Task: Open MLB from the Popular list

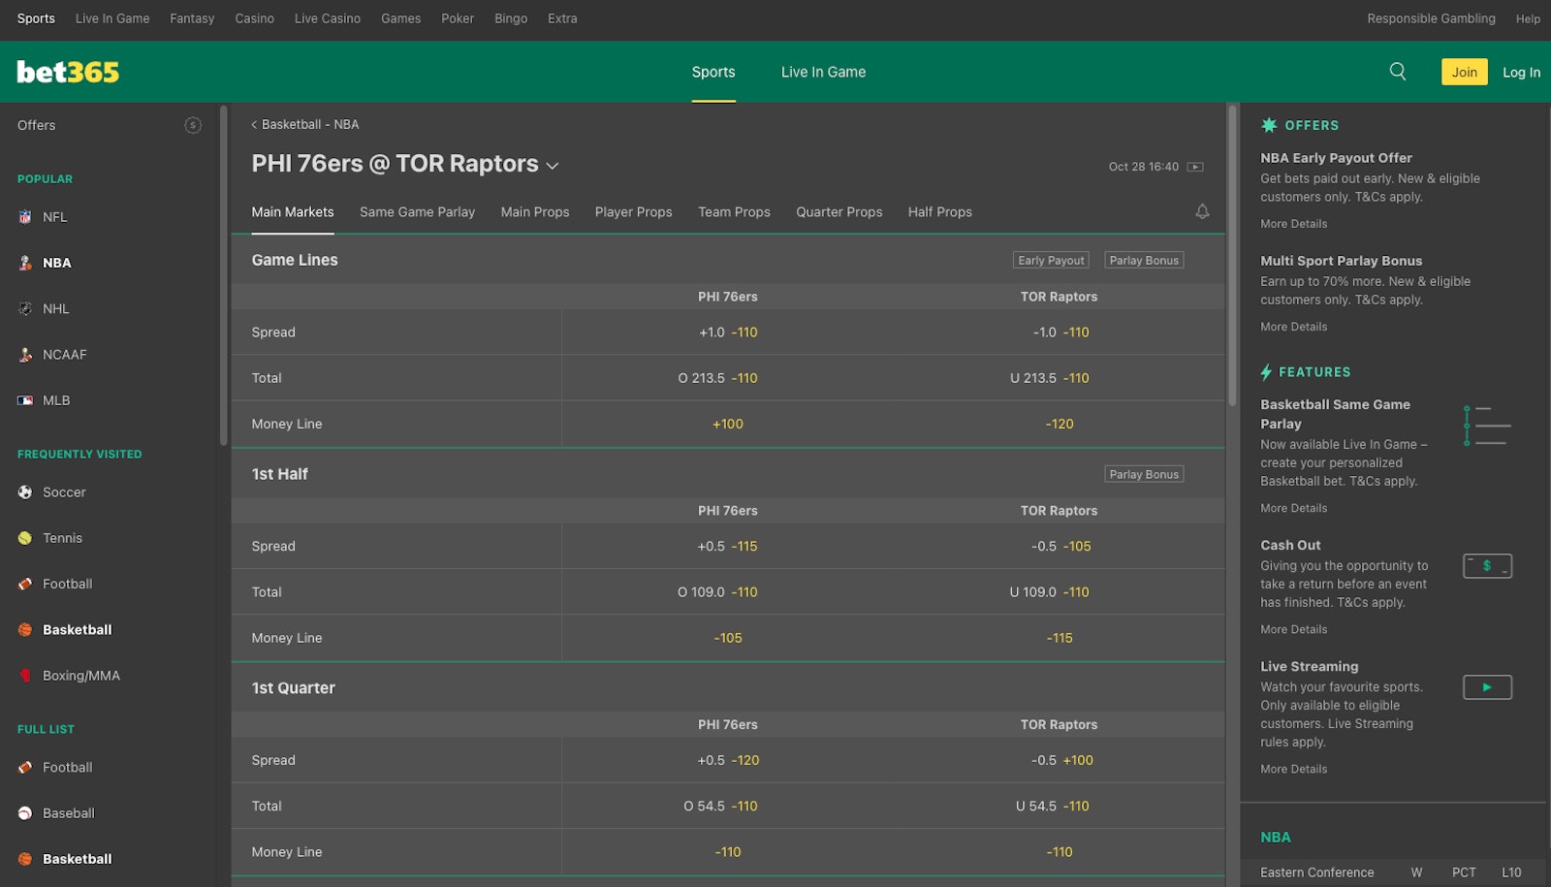Action: (55, 399)
